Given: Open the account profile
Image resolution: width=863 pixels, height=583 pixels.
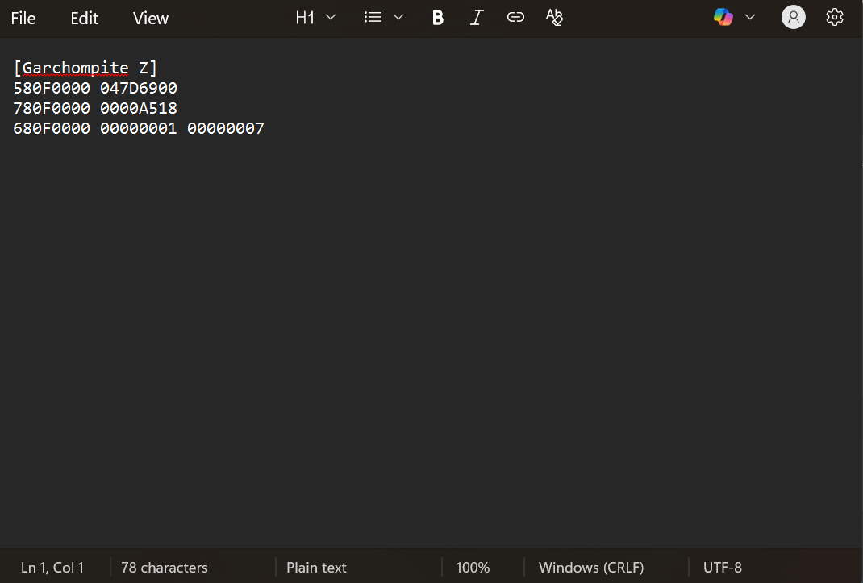Looking at the screenshot, I should coord(793,18).
